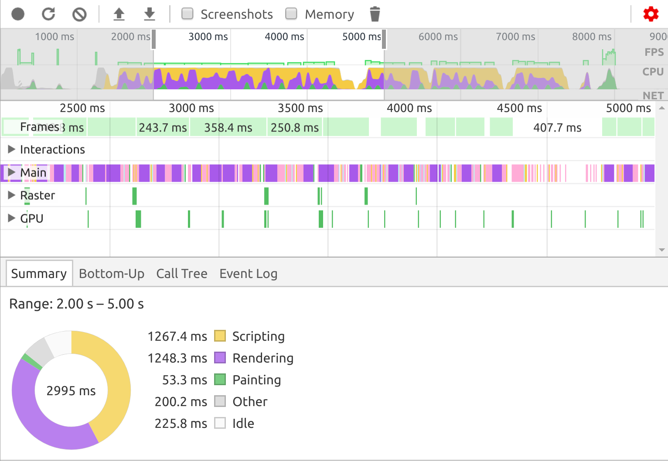Click the CPU overview label
Image resolution: width=668 pixels, height=461 pixels.
tap(653, 72)
